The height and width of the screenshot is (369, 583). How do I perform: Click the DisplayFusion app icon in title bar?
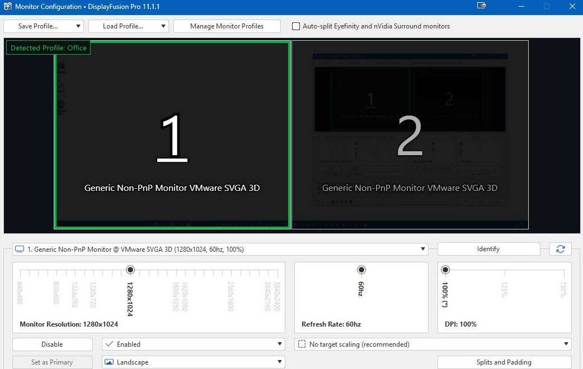(x=7, y=7)
